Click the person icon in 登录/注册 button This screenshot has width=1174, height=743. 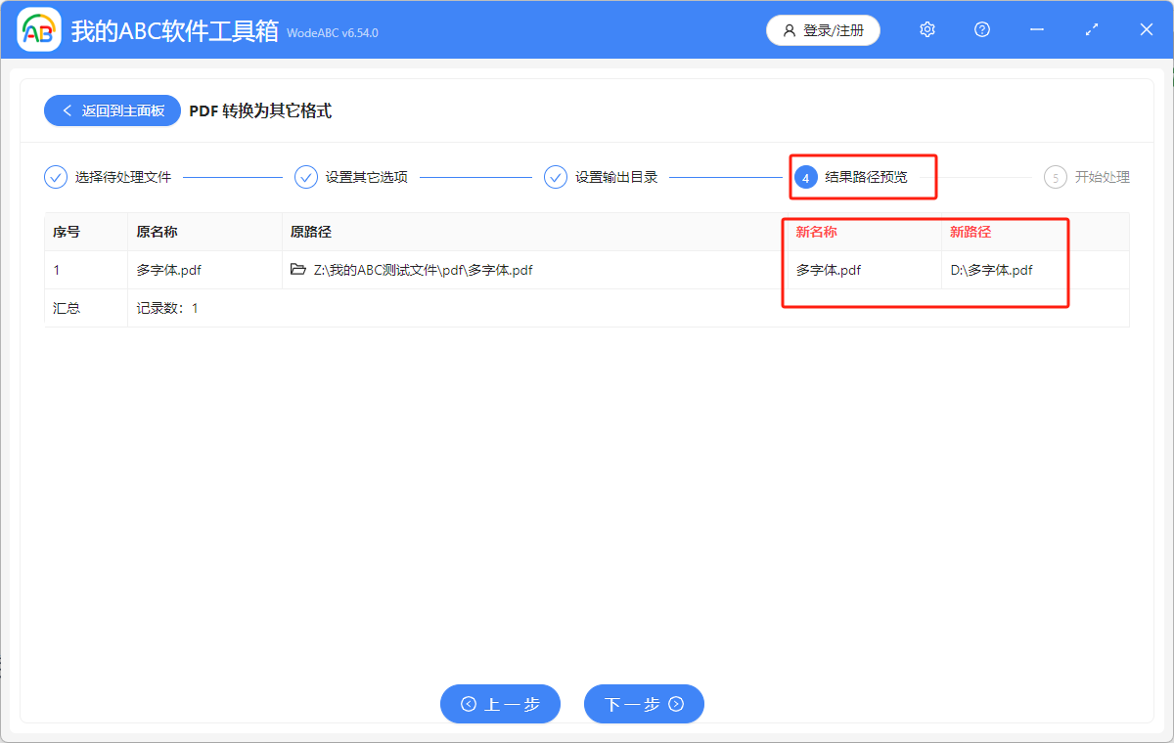pos(790,30)
